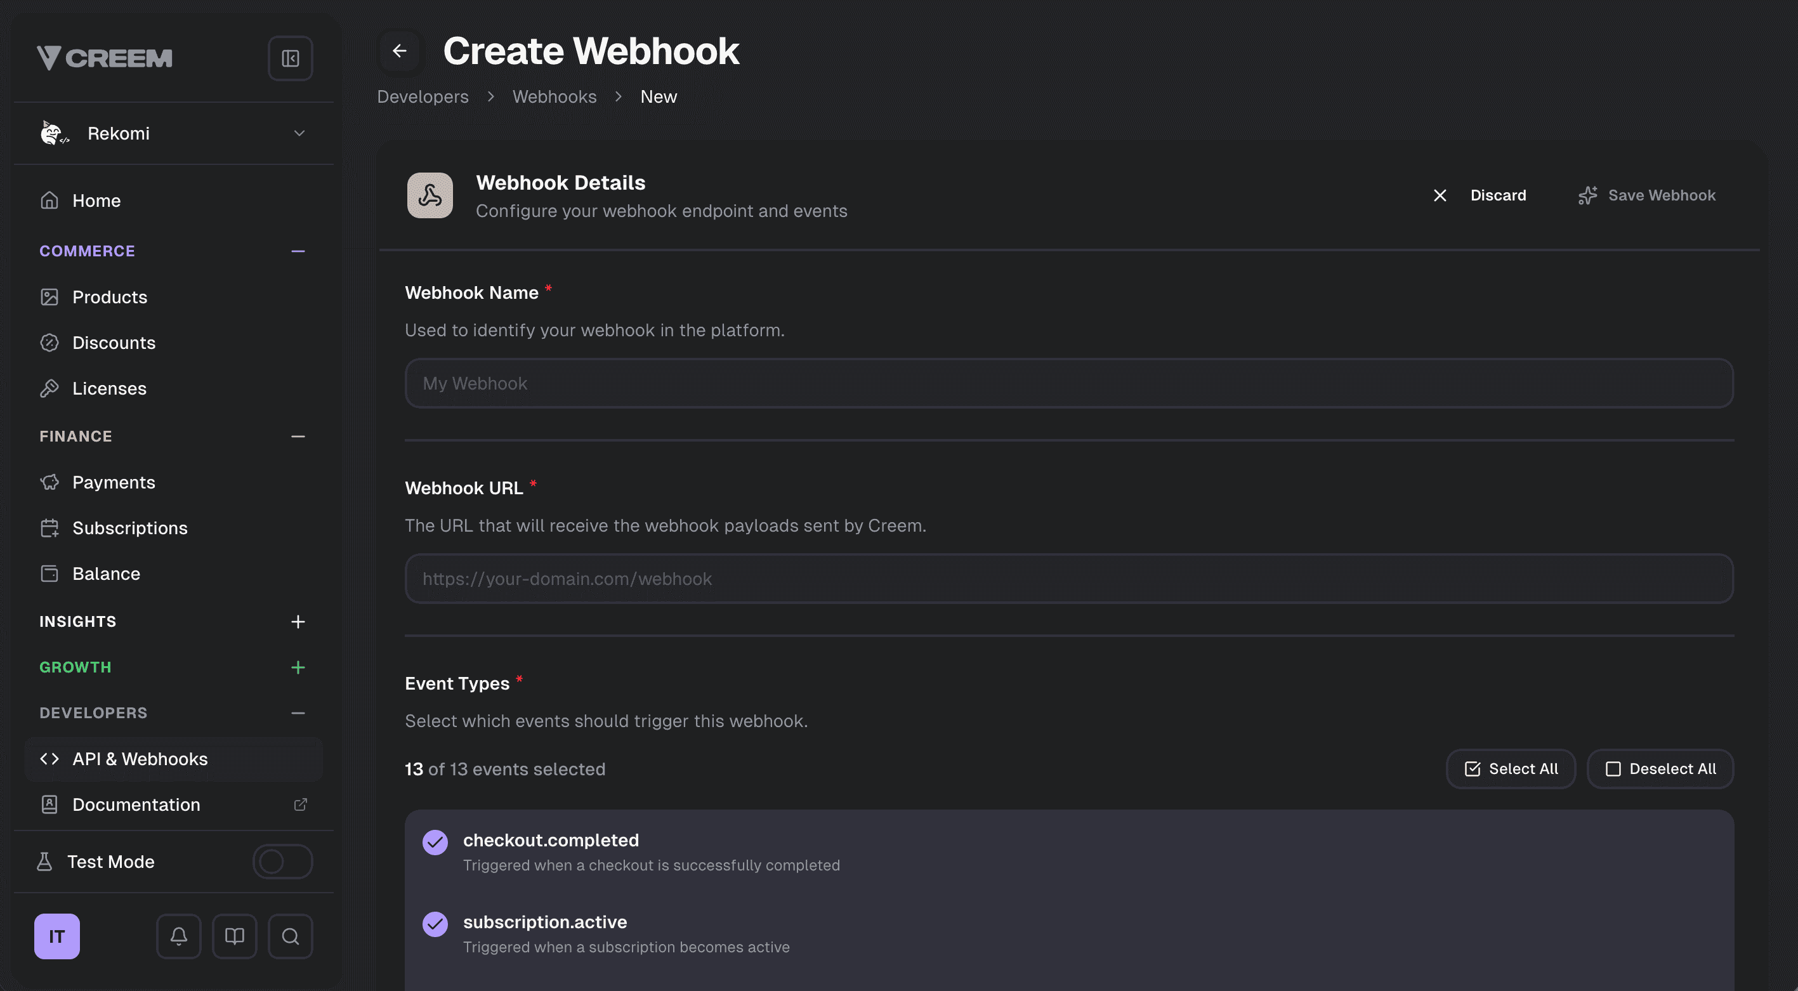This screenshot has height=991, width=1798.
Task: Open the Discounts page
Action: [174, 343]
